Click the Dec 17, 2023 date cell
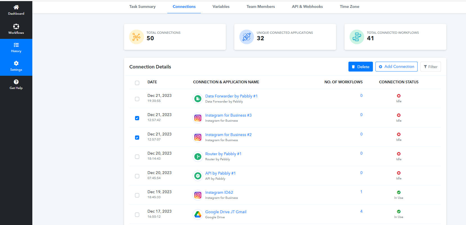The image size is (466, 225). 159,211
